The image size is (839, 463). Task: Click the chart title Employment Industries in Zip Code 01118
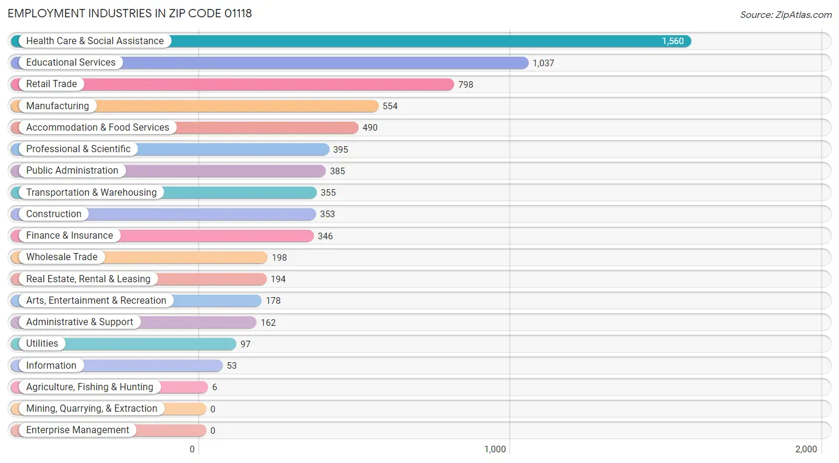pyautogui.click(x=129, y=13)
